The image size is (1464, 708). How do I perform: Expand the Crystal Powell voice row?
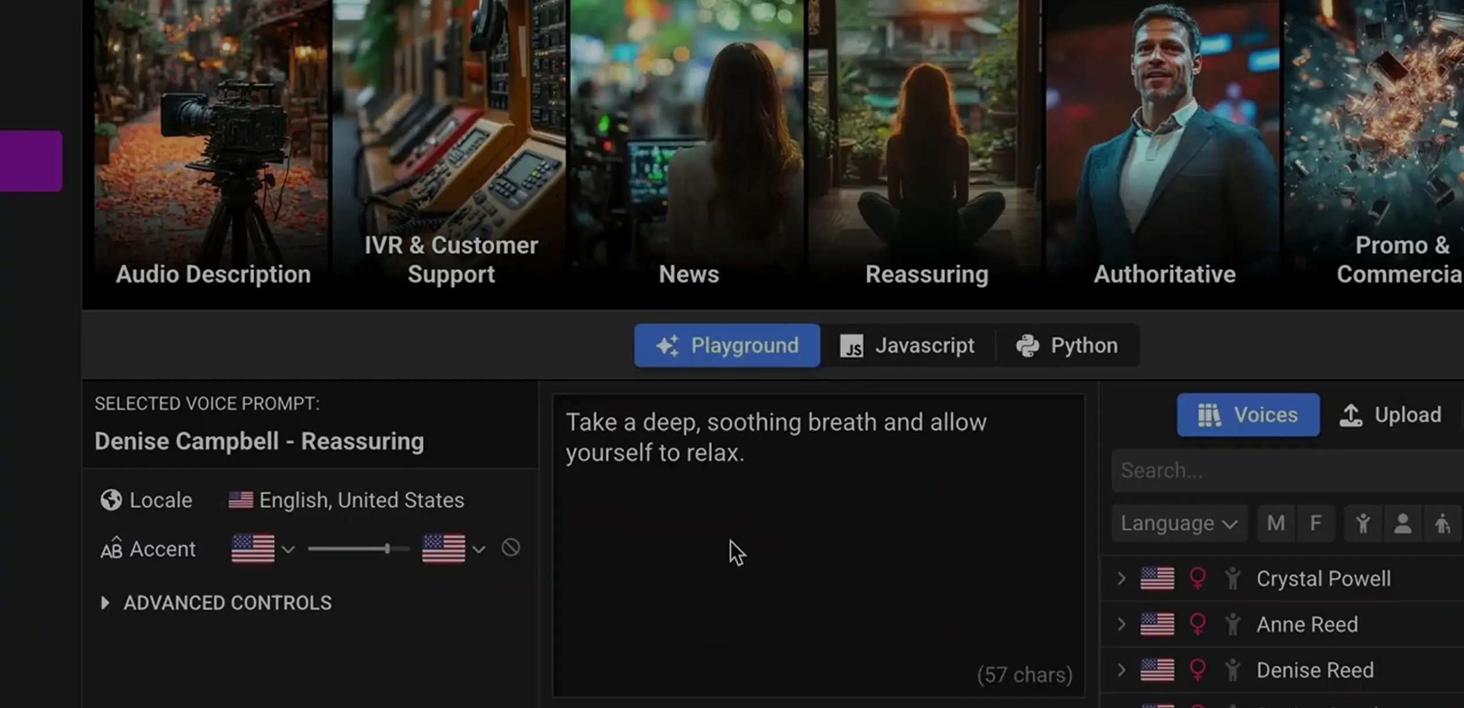coord(1121,578)
